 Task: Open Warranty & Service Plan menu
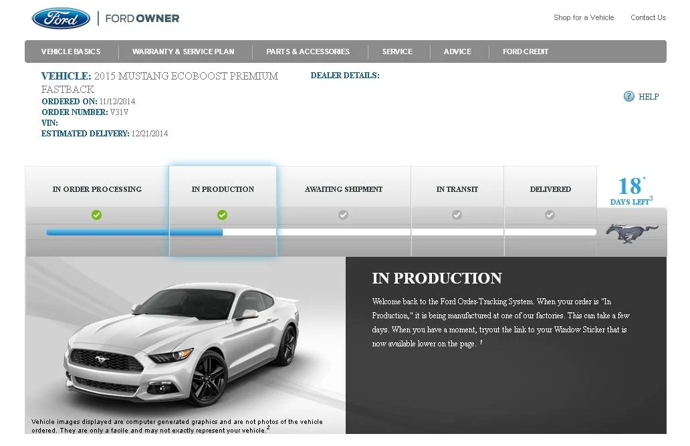[x=183, y=51]
